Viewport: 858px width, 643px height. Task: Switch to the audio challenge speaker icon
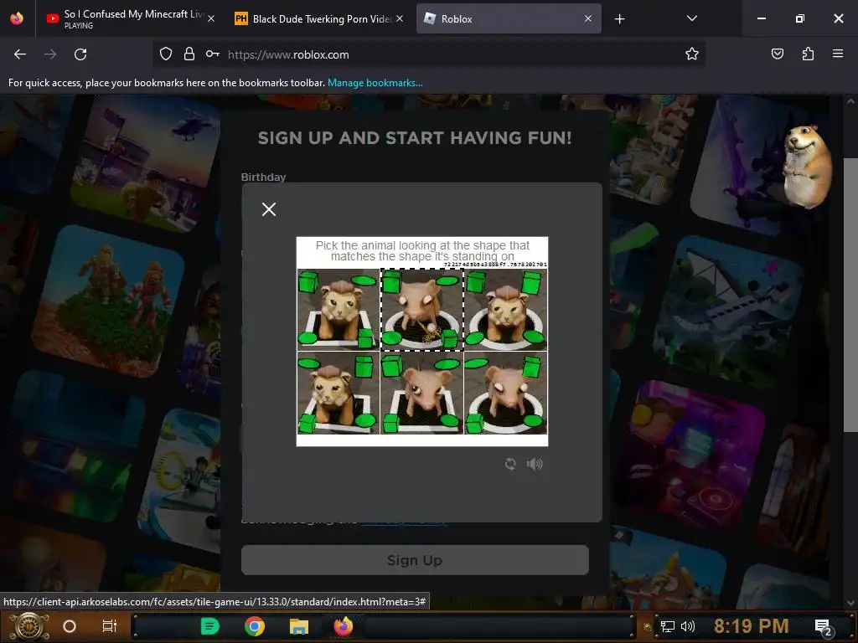[535, 464]
